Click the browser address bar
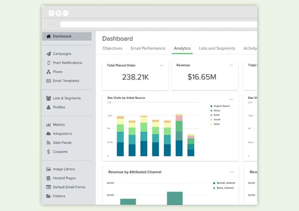The width and height of the screenshot is (299, 211). (159, 24)
